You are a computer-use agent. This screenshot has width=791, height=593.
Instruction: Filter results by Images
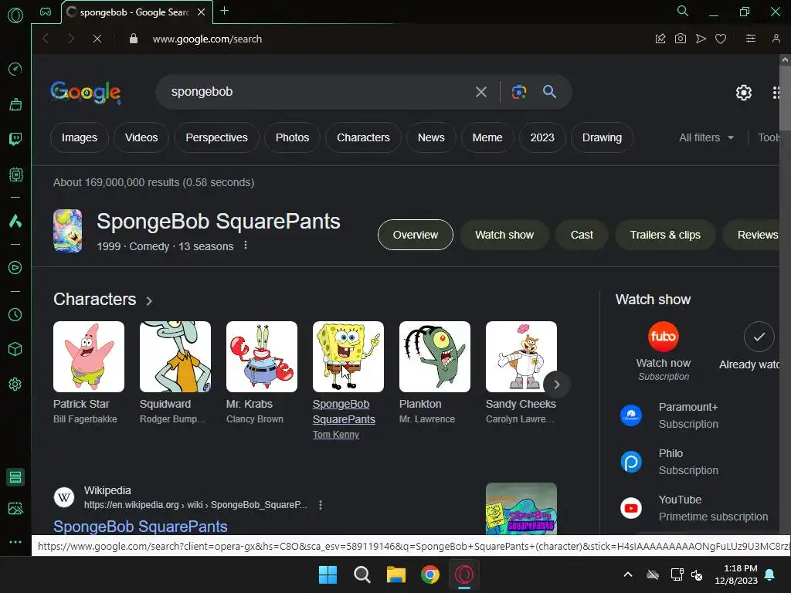pyautogui.click(x=80, y=137)
